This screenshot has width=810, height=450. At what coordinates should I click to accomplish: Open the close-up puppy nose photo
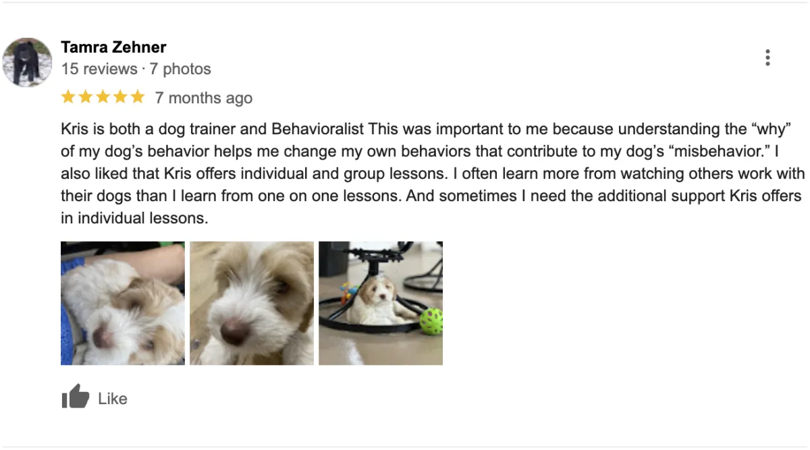tap(252, 303)
